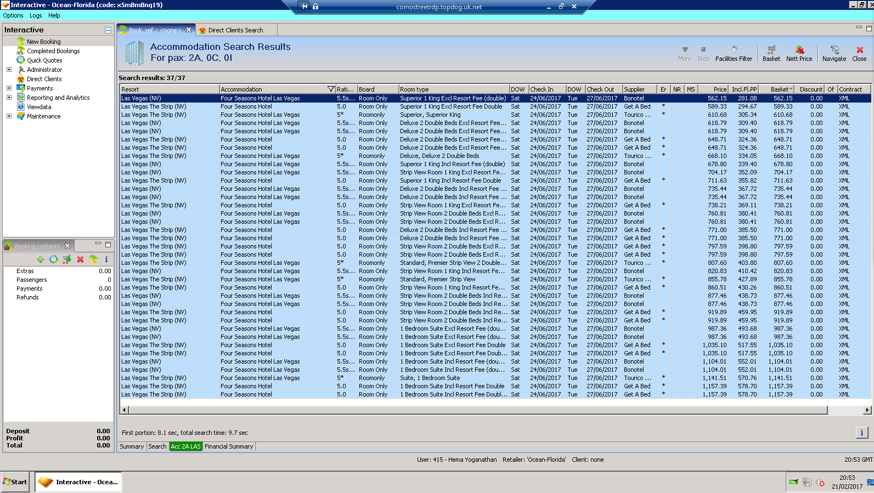Click the Viewdata globe icon
874x493 pixels.
(x=21, y=107)
